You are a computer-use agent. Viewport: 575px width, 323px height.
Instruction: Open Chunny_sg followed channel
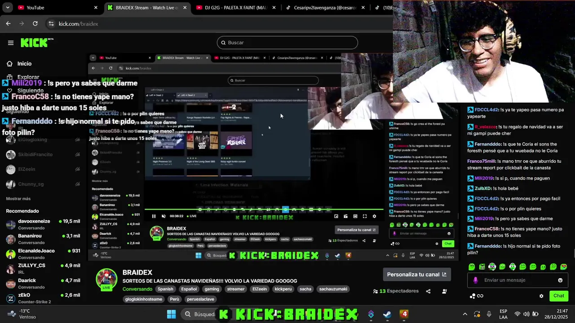point(43,184)
